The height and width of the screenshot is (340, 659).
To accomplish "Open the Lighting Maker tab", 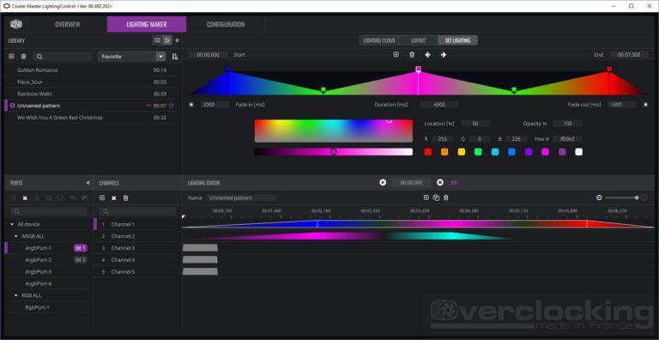I will pos(147,24).
